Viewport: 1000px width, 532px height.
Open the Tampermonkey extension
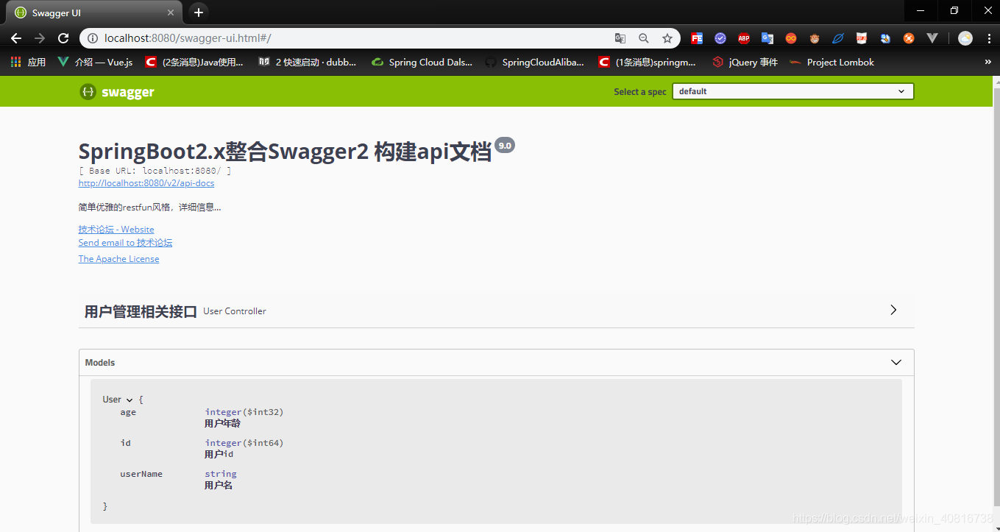point(815,38)
